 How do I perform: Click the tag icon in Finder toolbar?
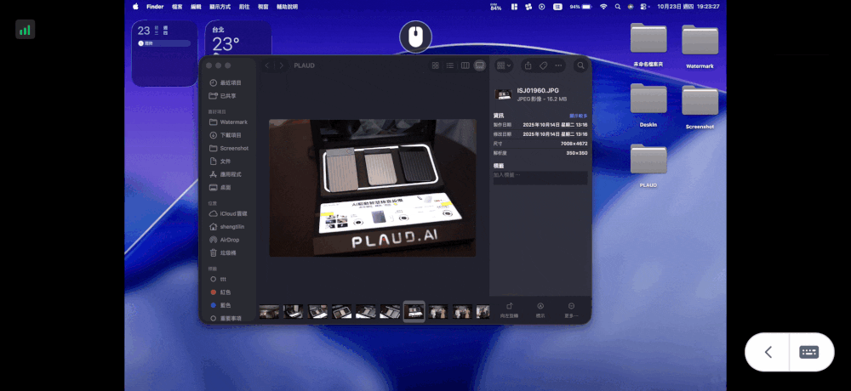pos(543,65)
